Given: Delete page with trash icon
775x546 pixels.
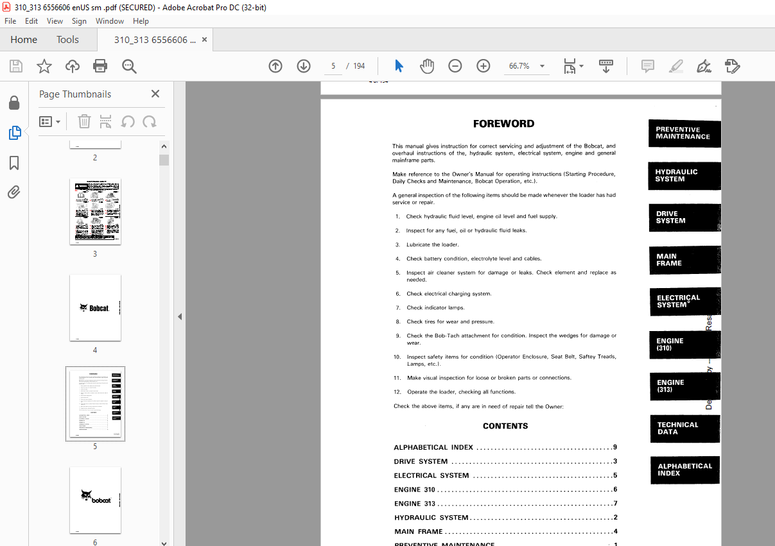Looking at the screenshot, I should click(x=84, y=121).
